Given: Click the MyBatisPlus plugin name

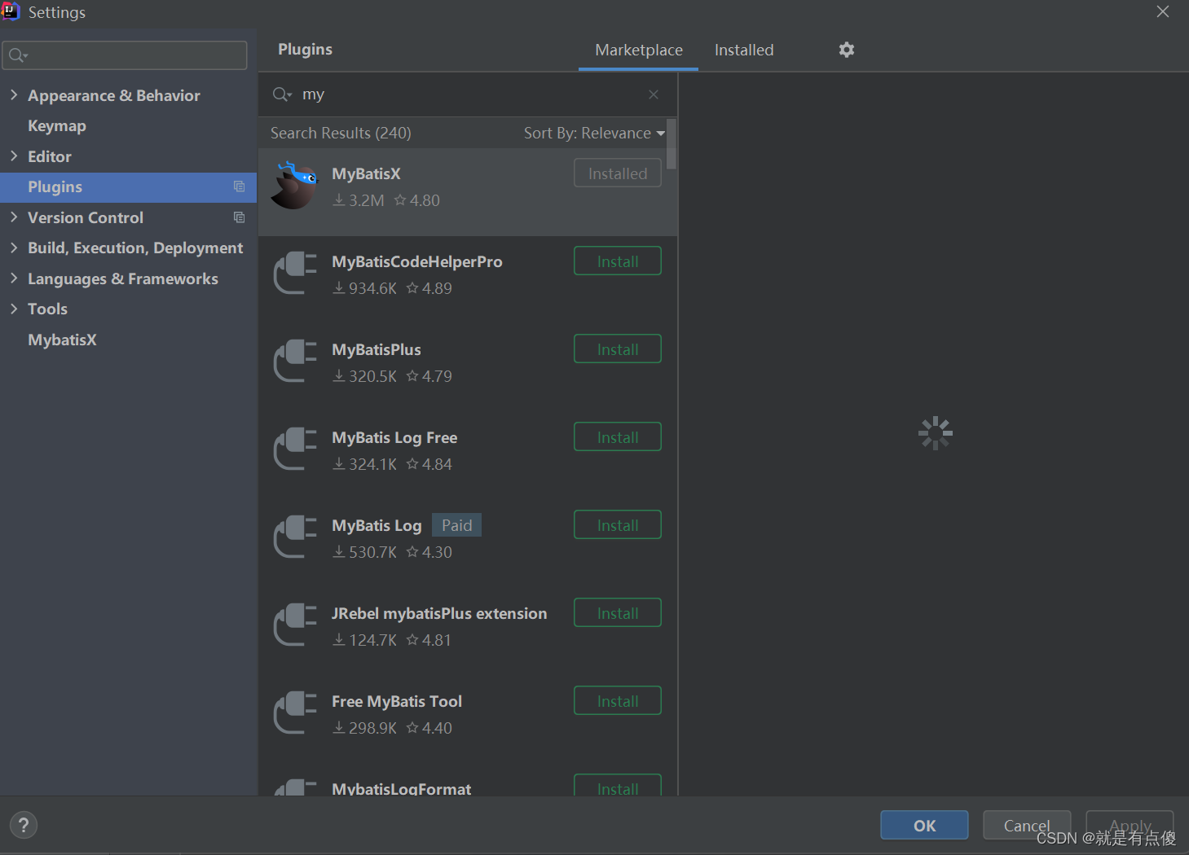Looking at the screenshot, I should 377,349.
